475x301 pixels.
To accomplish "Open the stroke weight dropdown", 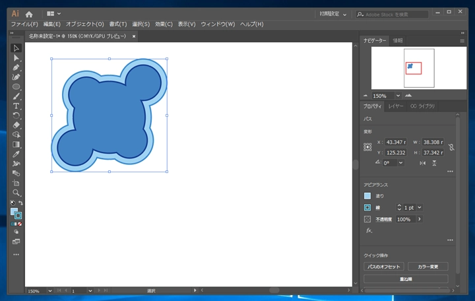I will (x=420, y=208).
